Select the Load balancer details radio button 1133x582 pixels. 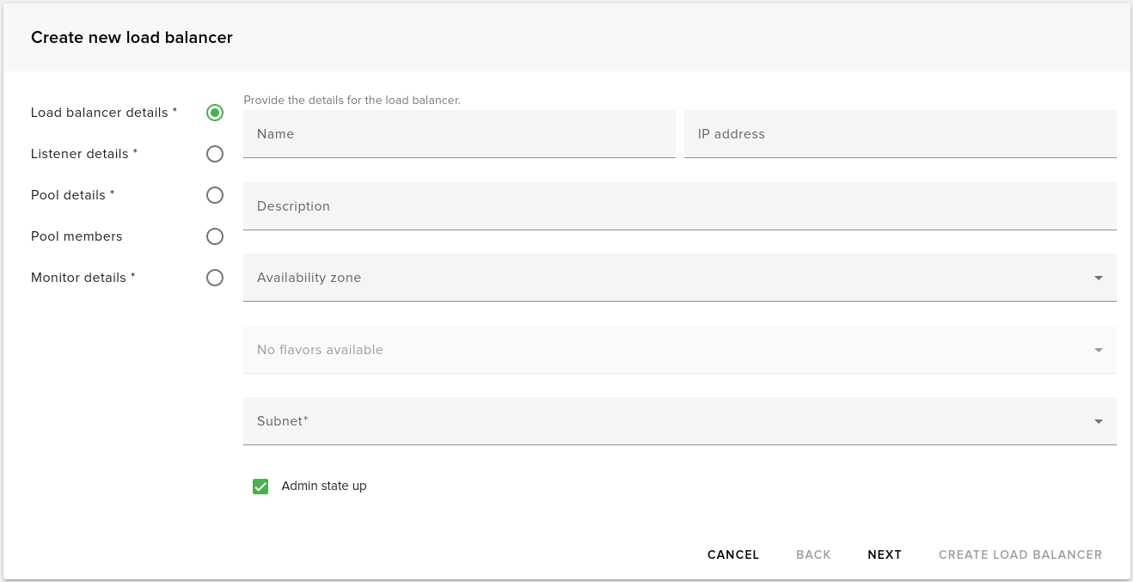[x=215, y=113]
